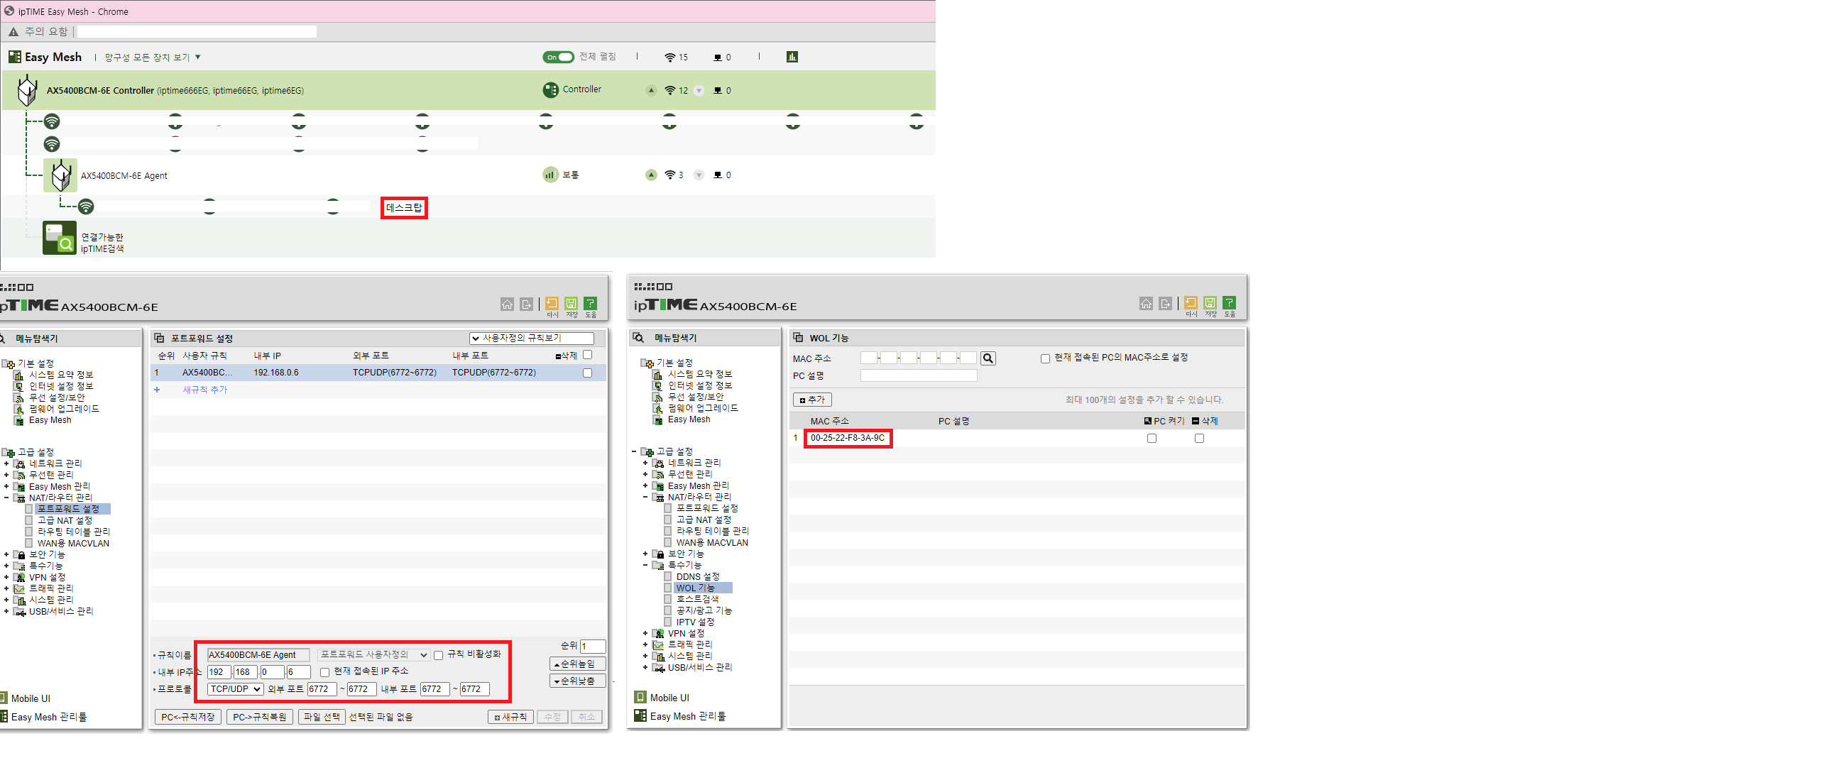
Task: Click the green help icon in right ipTIME panel
Action: tap(1229, 303)
